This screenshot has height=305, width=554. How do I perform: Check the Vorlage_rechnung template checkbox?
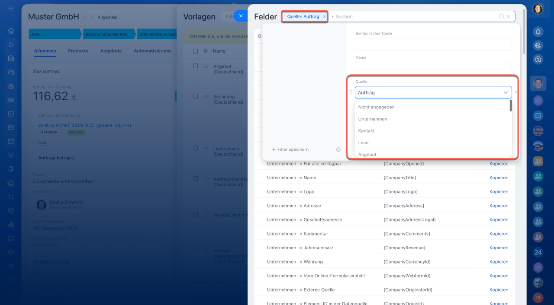(195, 214)
